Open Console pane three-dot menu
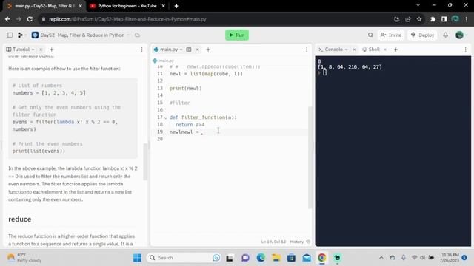This screenshot has width=474, height=266. [466, 50]
